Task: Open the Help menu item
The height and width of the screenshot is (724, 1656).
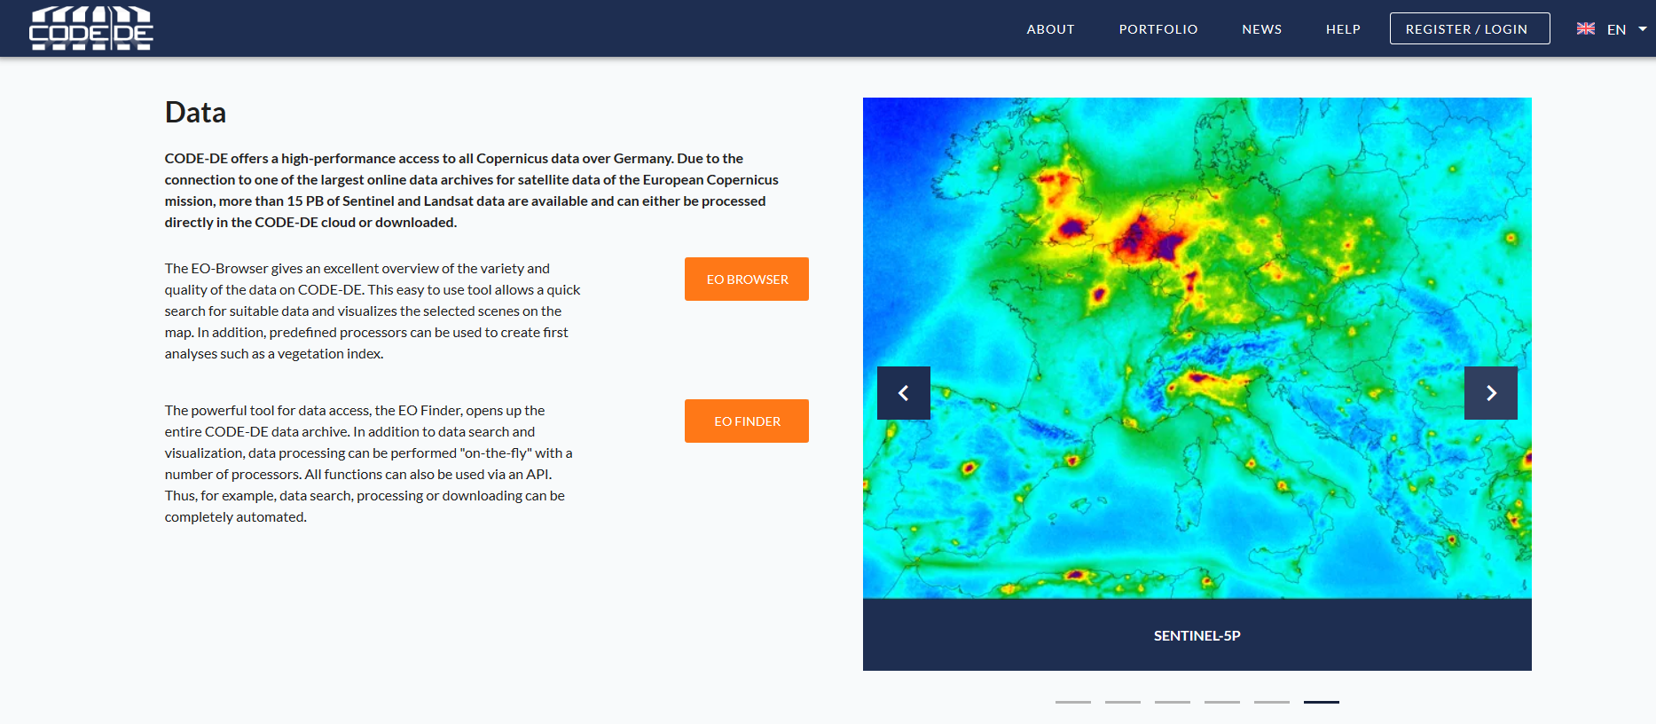Action: [1343, 29]
